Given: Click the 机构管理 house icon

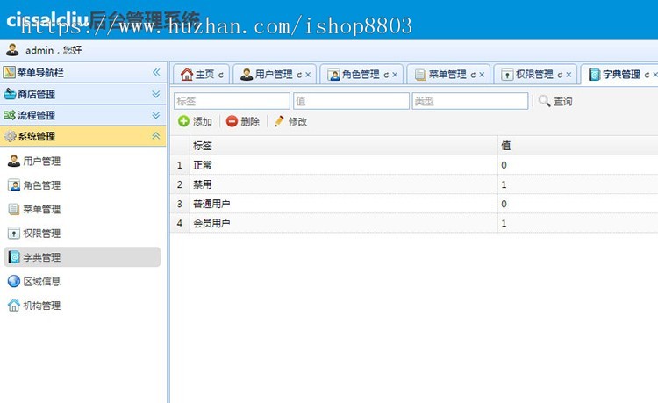Looking at the screenshot, I should 14,306.
